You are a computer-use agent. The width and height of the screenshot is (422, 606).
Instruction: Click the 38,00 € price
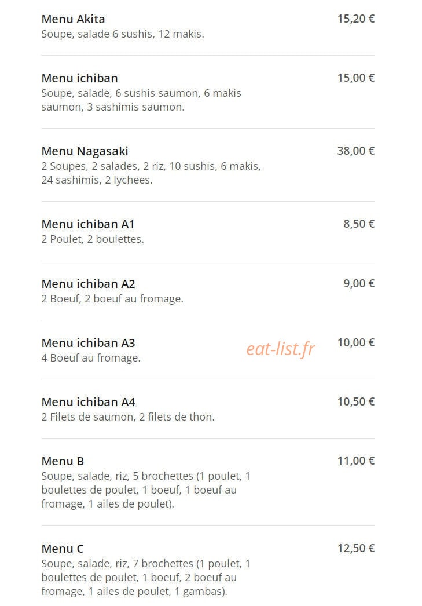355,151
